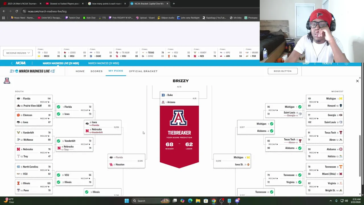Open the SHOP link
Screen dimensions: 364x205
306,63
